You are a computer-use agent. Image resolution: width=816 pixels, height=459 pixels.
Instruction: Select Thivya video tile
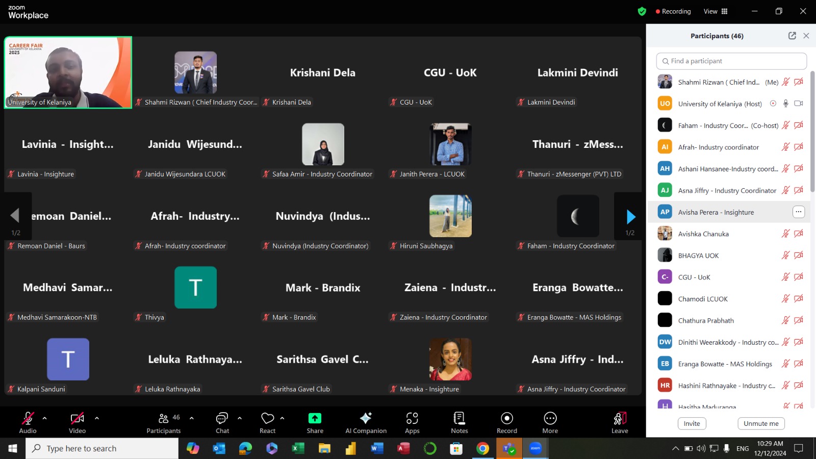[196, 288]
